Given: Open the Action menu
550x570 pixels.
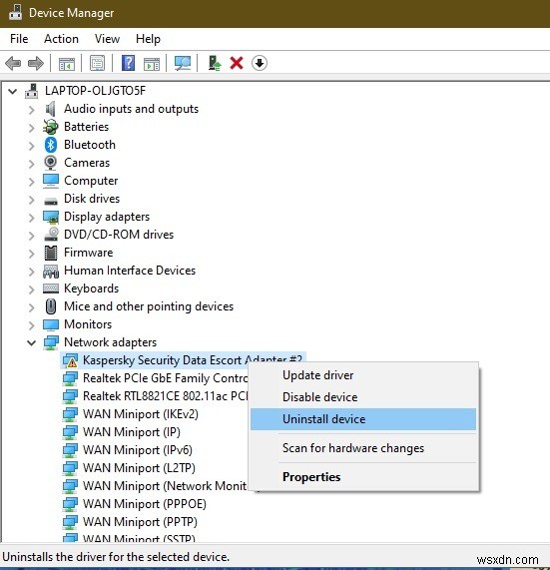Looking at the screenshot, I should point(61,39).
